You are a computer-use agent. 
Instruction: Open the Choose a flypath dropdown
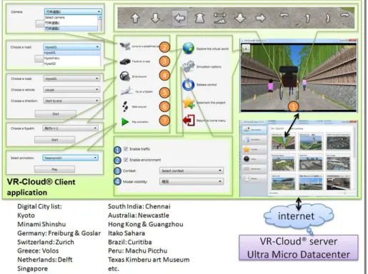70,128
